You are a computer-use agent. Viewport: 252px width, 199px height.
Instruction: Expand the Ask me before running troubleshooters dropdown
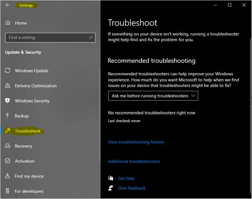tap(153, 96)
